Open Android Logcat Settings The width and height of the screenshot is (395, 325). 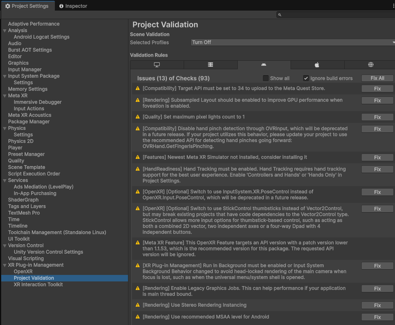(41, 37)
